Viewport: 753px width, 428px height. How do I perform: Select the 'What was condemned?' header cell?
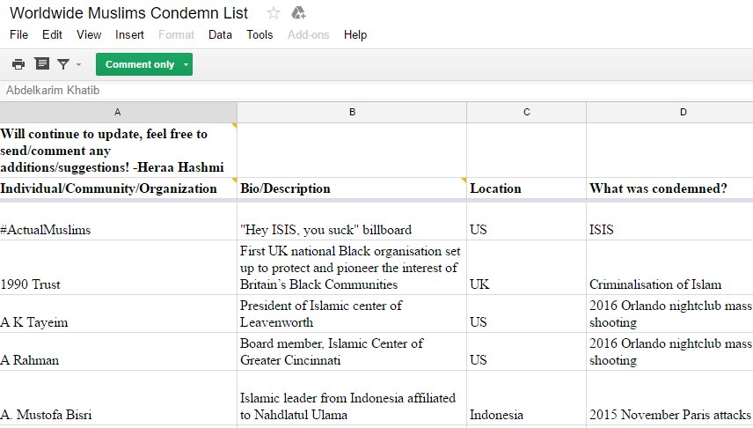[670, 188]
